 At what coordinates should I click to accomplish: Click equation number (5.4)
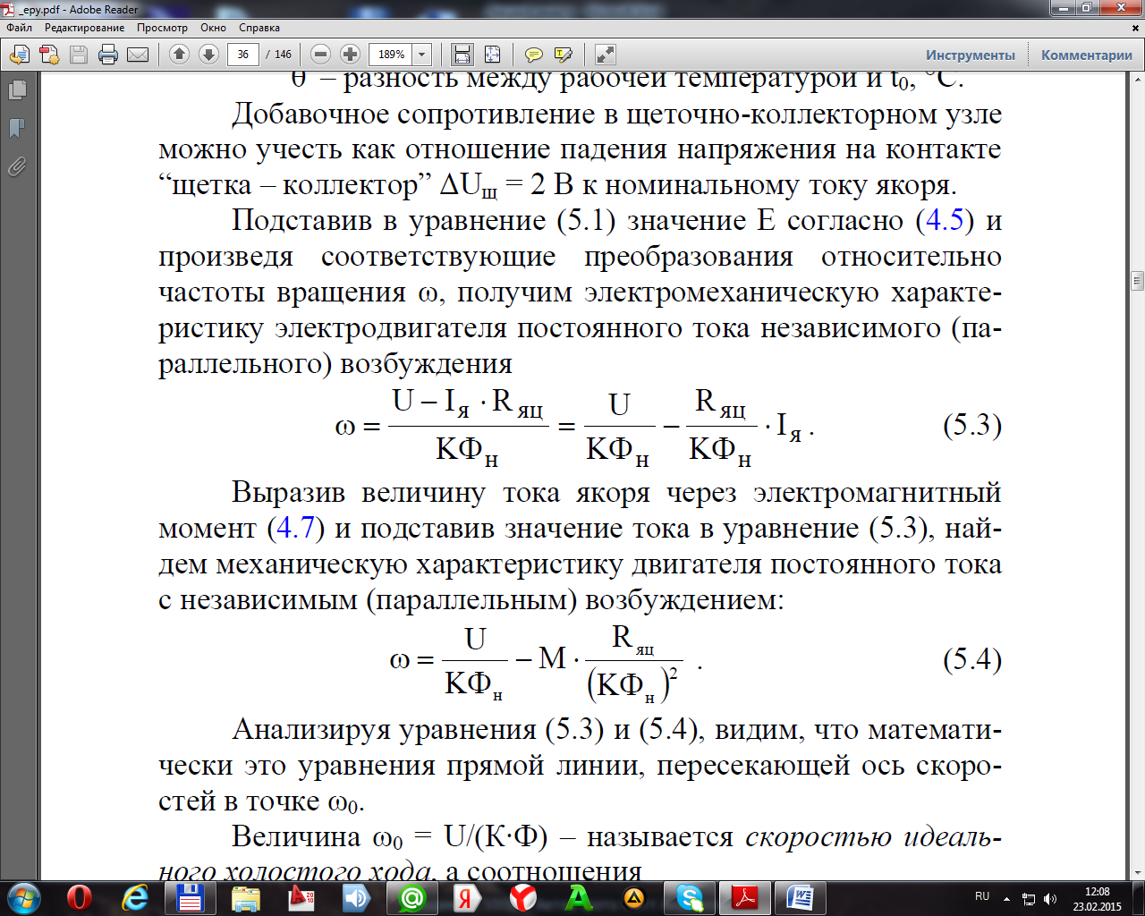972,660
